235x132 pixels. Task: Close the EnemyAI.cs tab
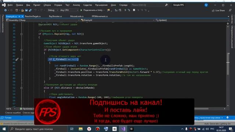point(22,16)
